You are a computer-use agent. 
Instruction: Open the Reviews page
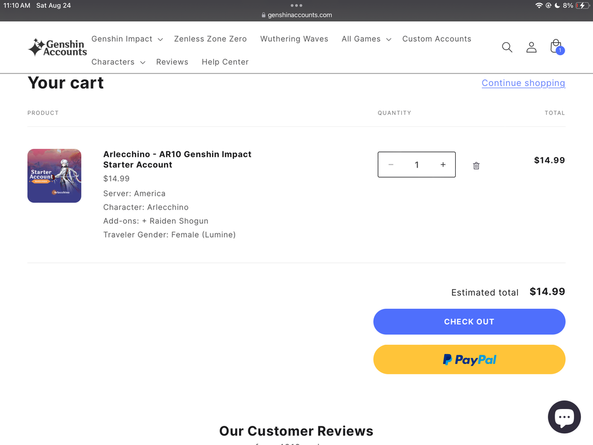[172, 62]
